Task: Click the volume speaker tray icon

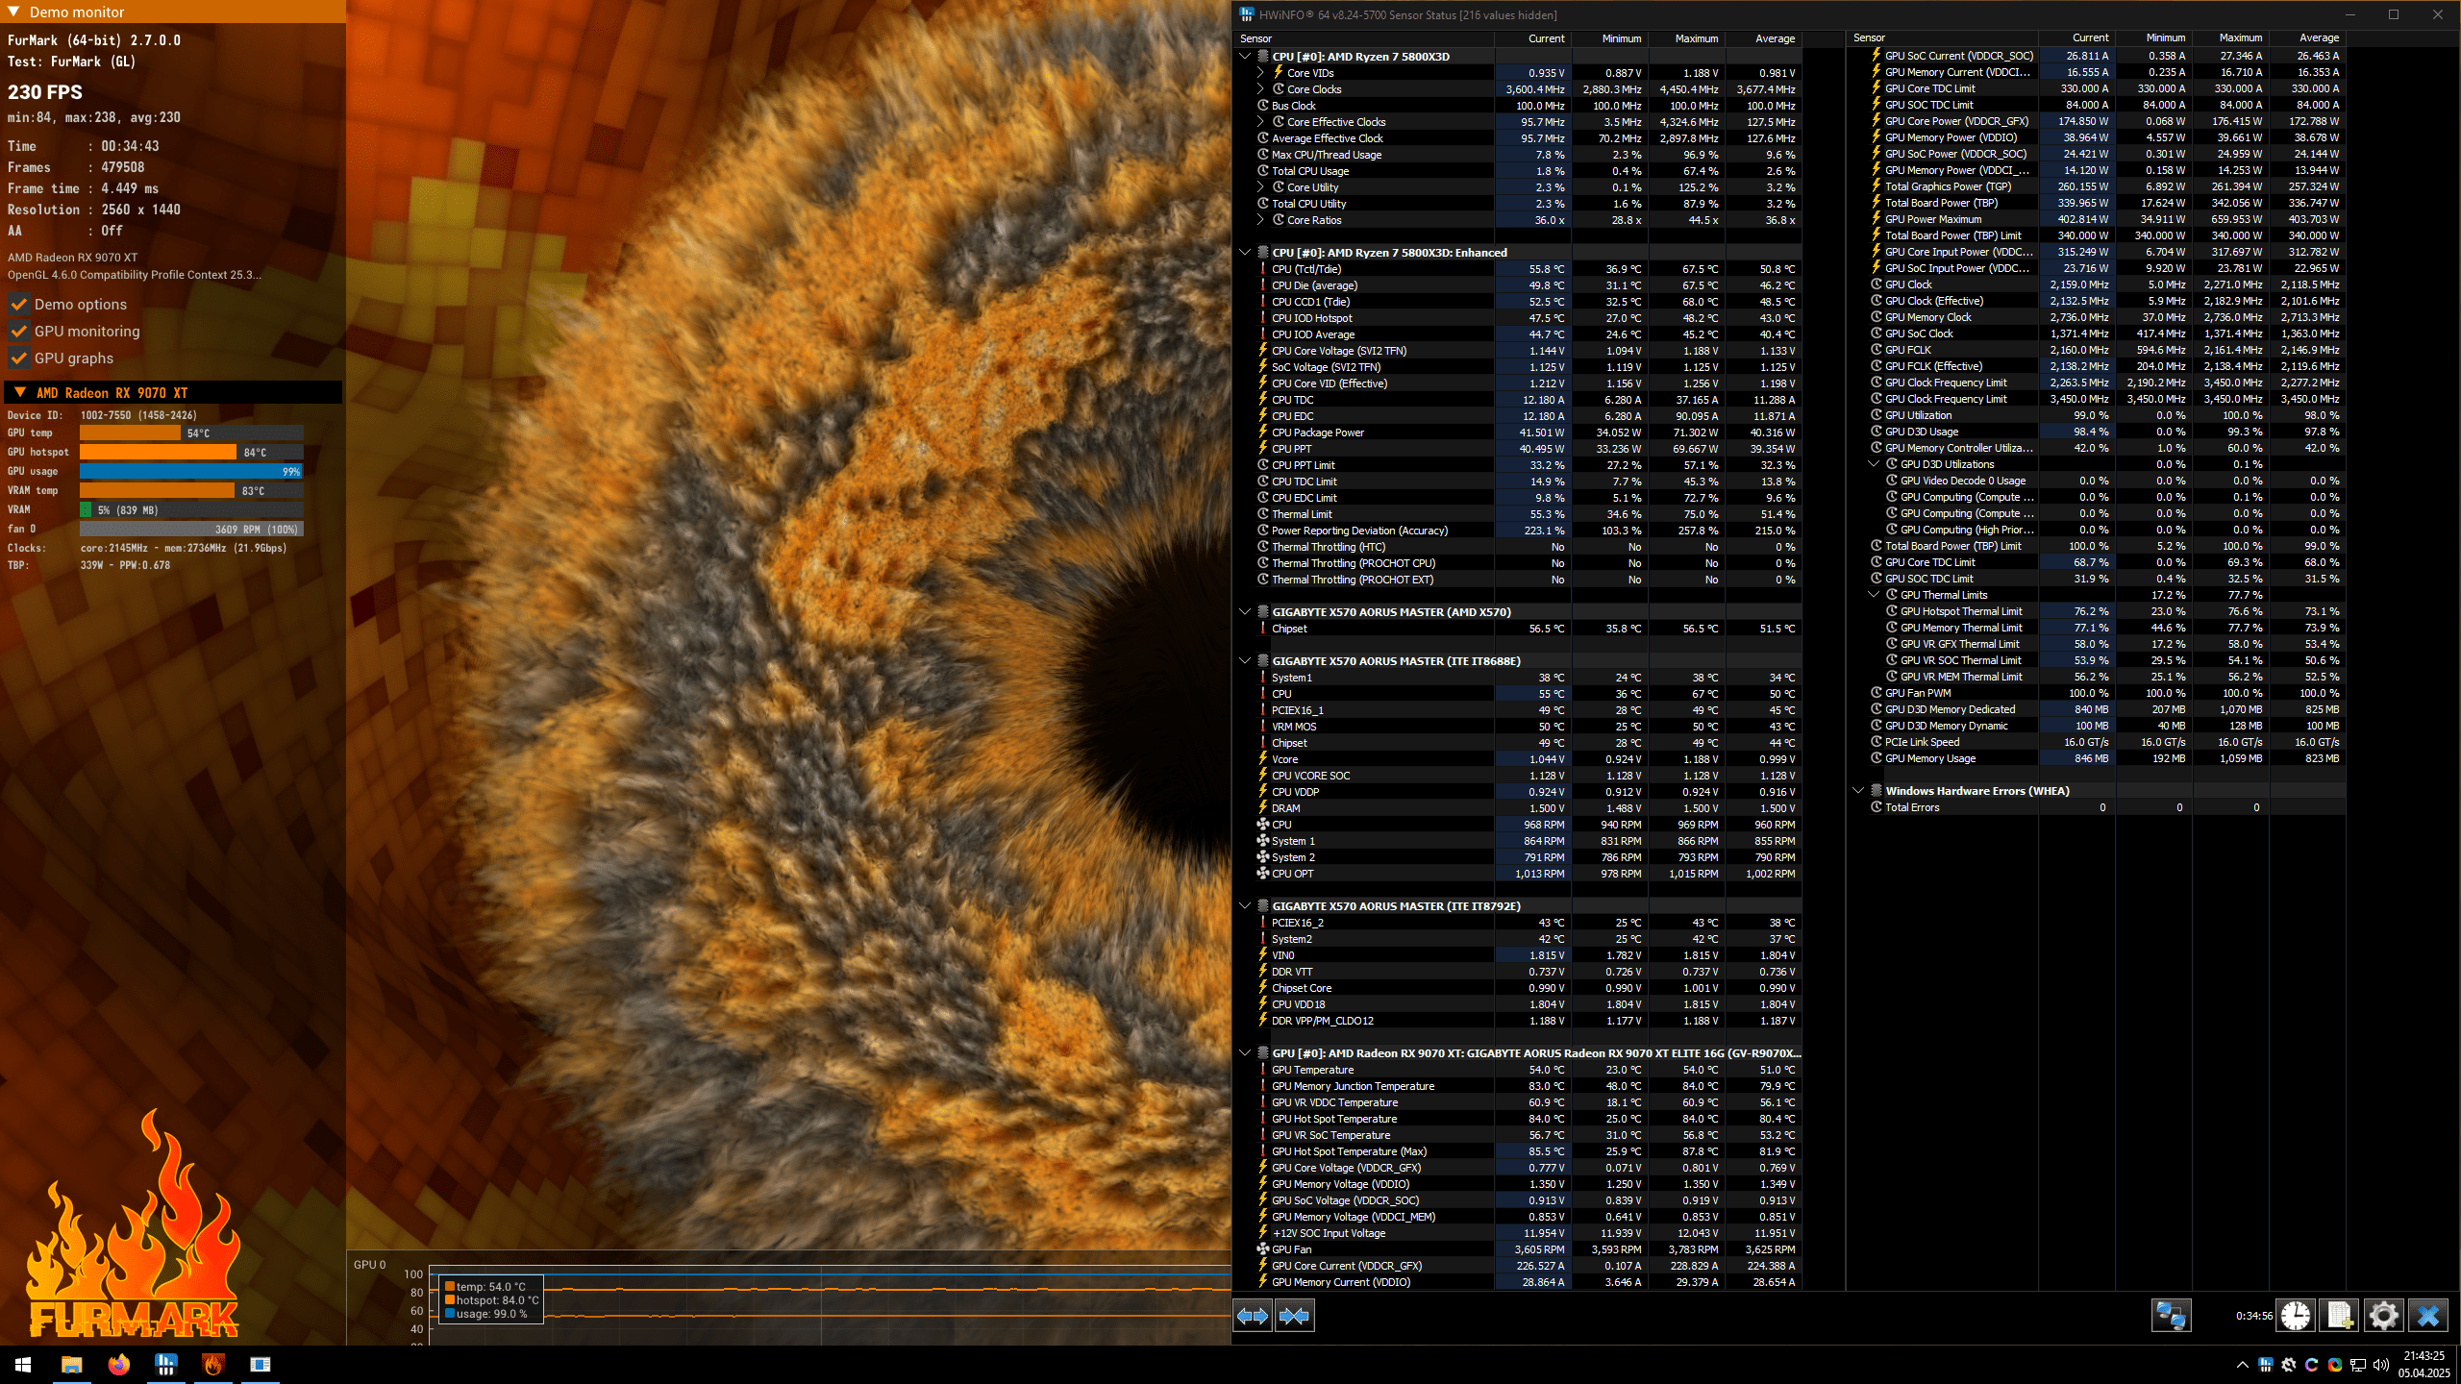Action: [x=2381, y=1365]
